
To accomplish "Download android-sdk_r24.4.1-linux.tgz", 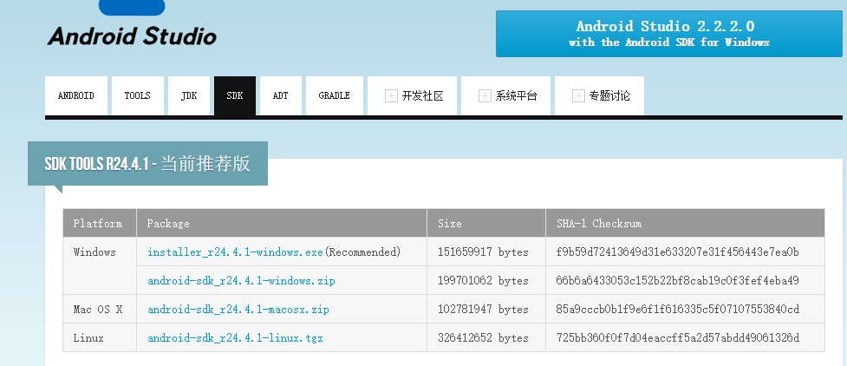I will pyautogui.click(x=235, y=338).
